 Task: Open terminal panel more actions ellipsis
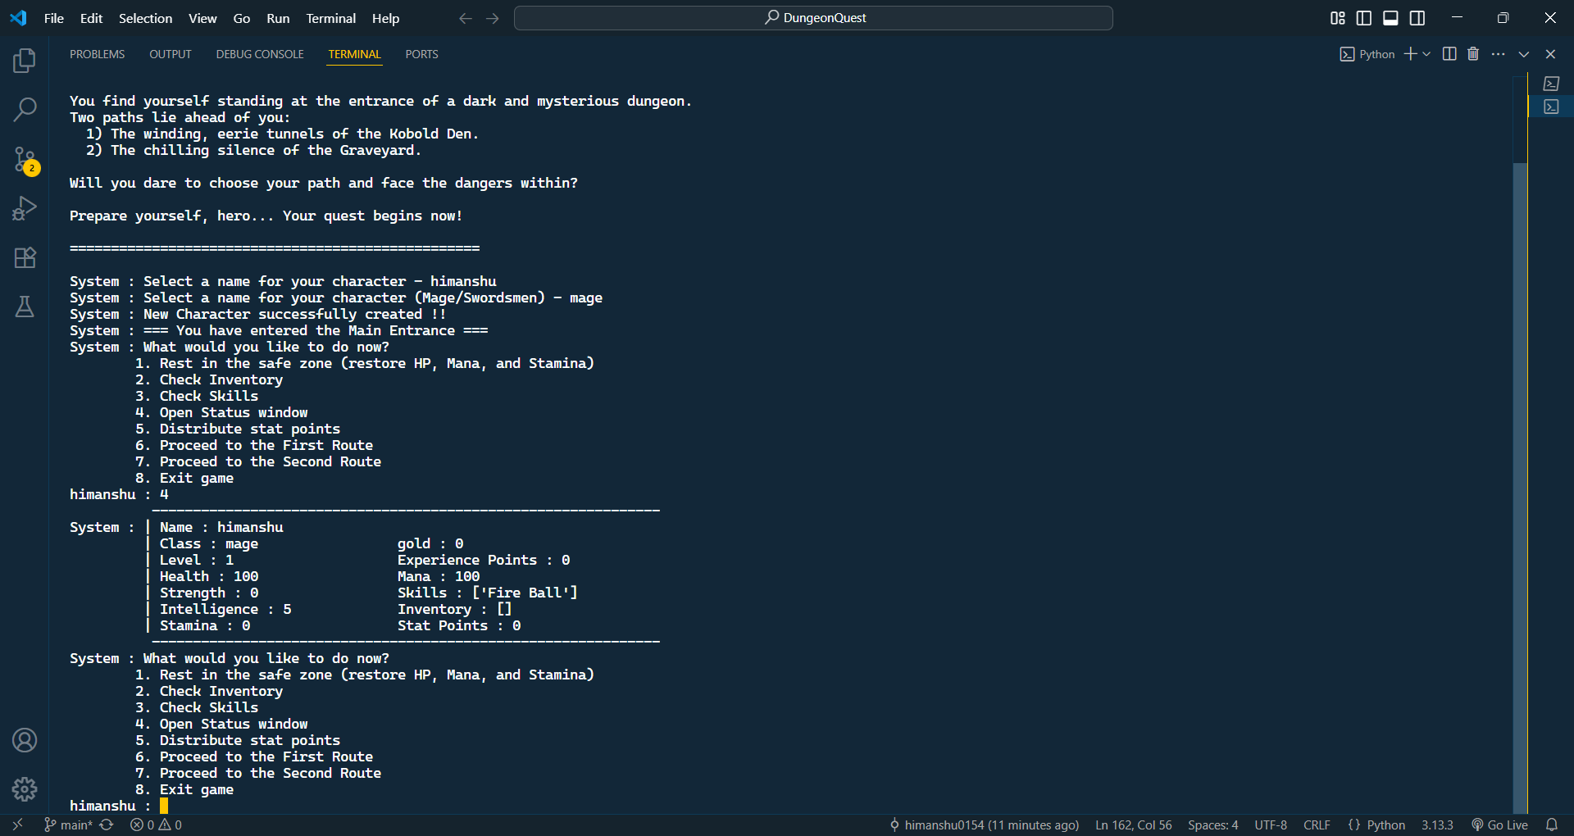tap(1499, 54)
